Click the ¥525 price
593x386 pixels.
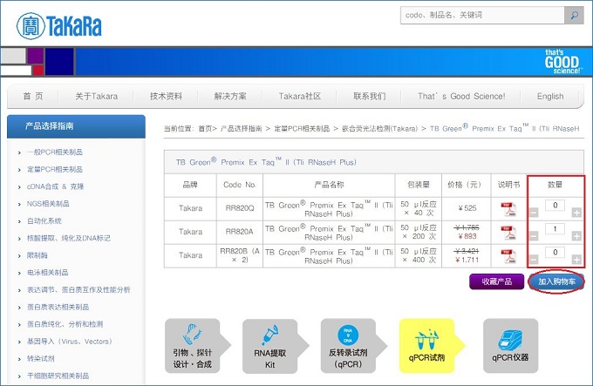coord(467,208)
